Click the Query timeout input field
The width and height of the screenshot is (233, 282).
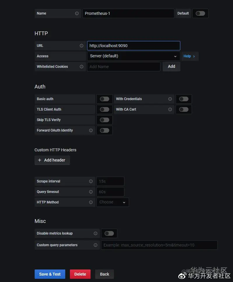110,192
